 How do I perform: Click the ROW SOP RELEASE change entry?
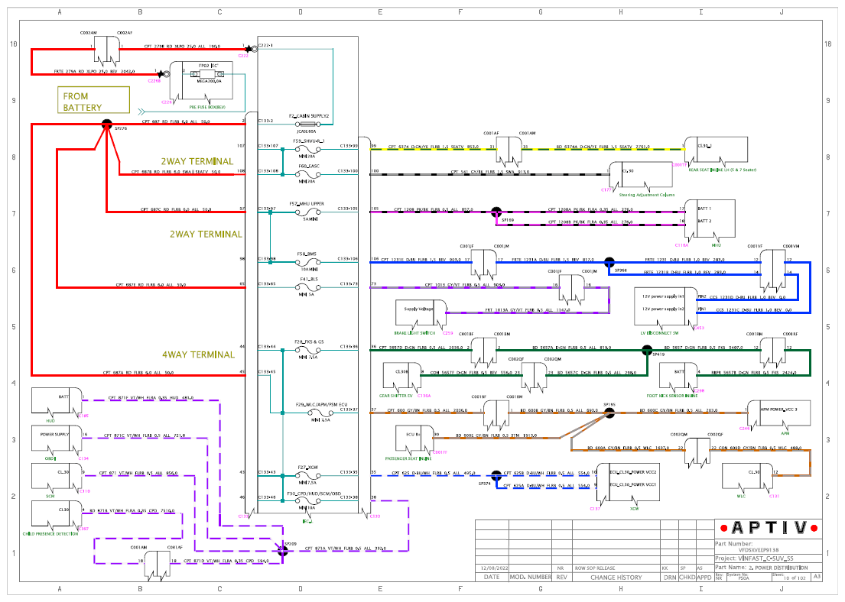coord(594,568)
